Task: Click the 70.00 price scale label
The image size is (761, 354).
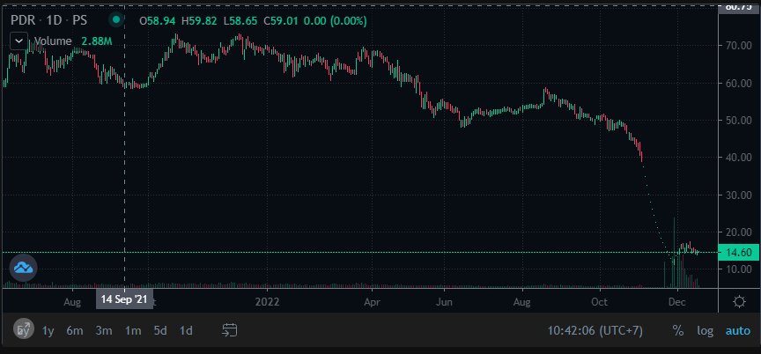Action: pyautogui.click(x=739, y=46)
